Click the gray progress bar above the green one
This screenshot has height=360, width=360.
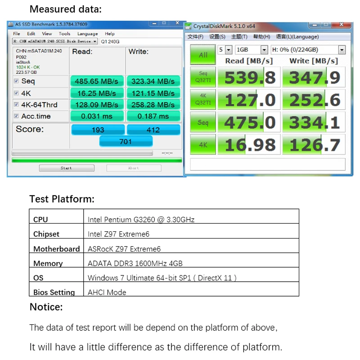click(x=82, y=153)
